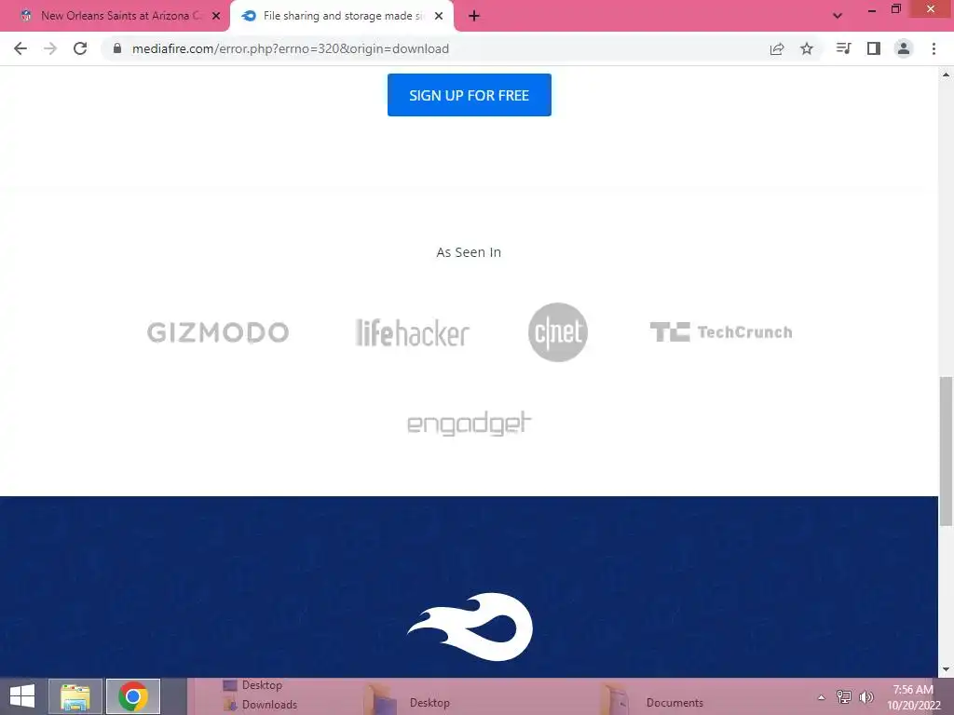Click the CNET logo
The image size is (954, 715).
(x=558, y=332)
